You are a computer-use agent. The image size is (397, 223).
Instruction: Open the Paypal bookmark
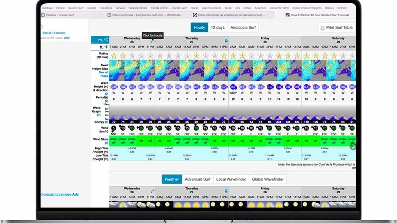tap(60, 8)
